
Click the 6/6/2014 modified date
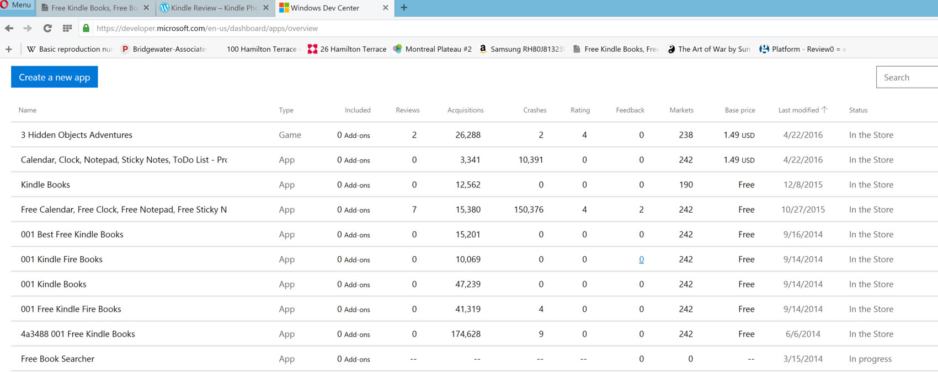803,334
